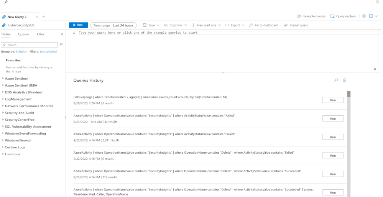This screenshot has height=197, width=383.
Task: Collapse the side panel with double chevron
Action: point(62,34)
